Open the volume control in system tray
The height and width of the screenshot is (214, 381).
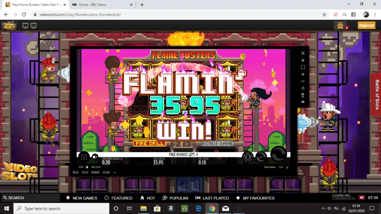point(330,208)
